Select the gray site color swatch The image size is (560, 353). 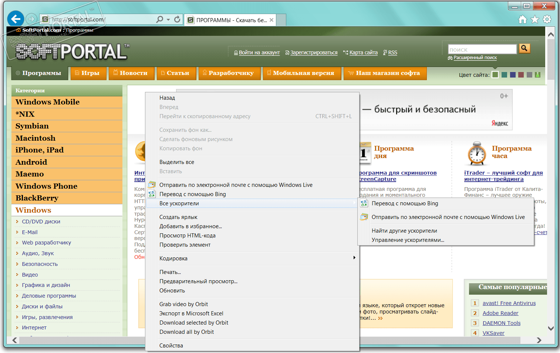pyautogui.click(x=529, y=75)
